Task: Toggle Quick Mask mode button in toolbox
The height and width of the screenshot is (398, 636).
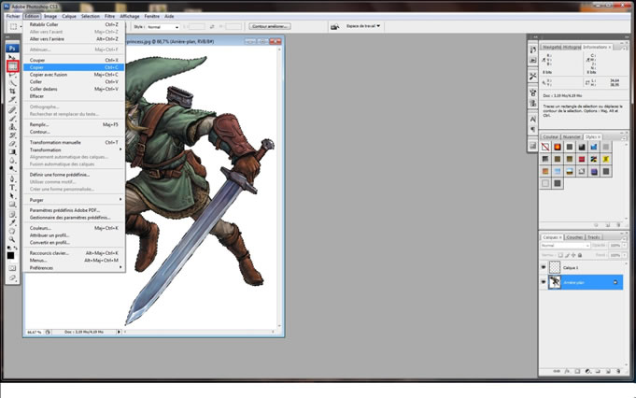Action: [12, 268]
